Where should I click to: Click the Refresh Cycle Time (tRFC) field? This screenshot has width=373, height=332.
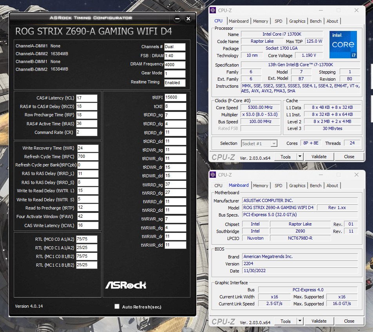pos(88,156)
